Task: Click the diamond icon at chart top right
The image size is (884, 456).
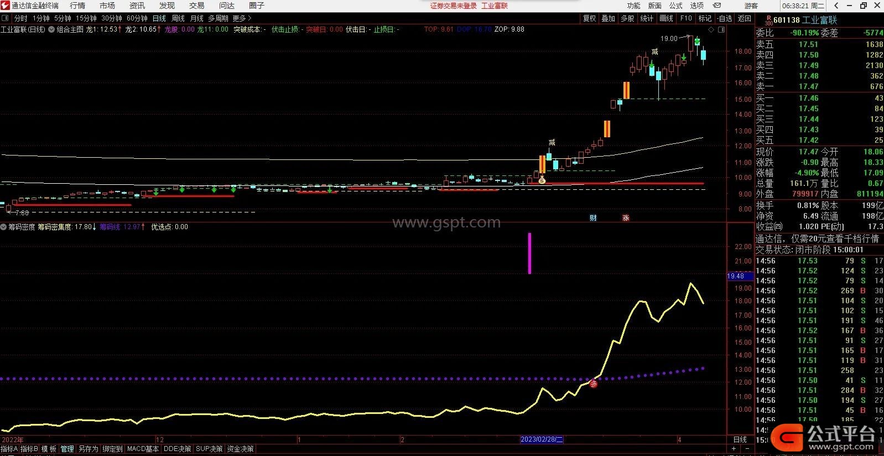Action: (711, 30)
